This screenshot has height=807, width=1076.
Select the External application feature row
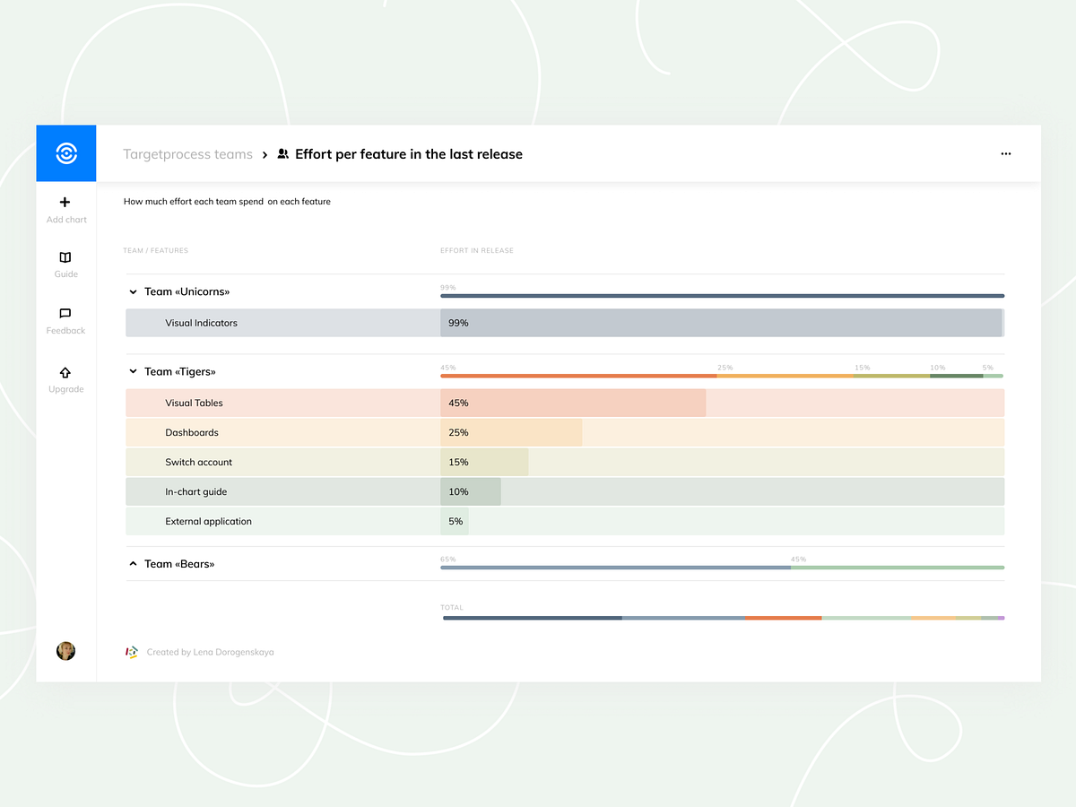pos(208,521)
